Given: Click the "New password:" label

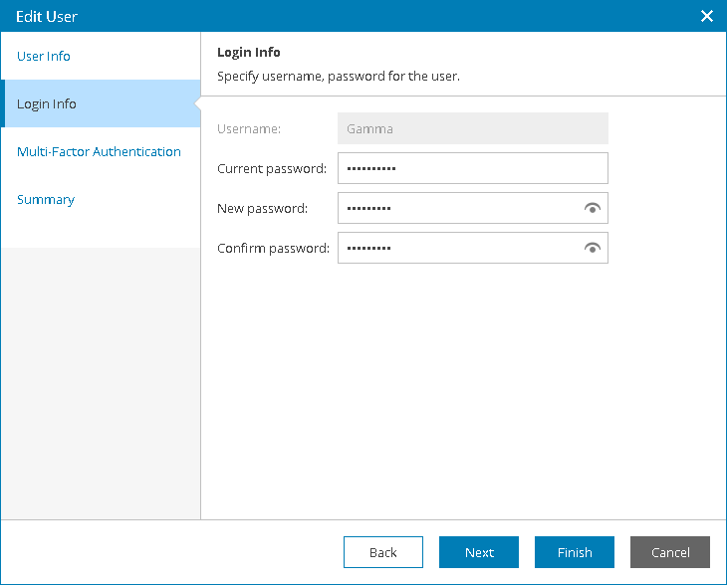Looking at the screenshot, I should tap(262, 208).
